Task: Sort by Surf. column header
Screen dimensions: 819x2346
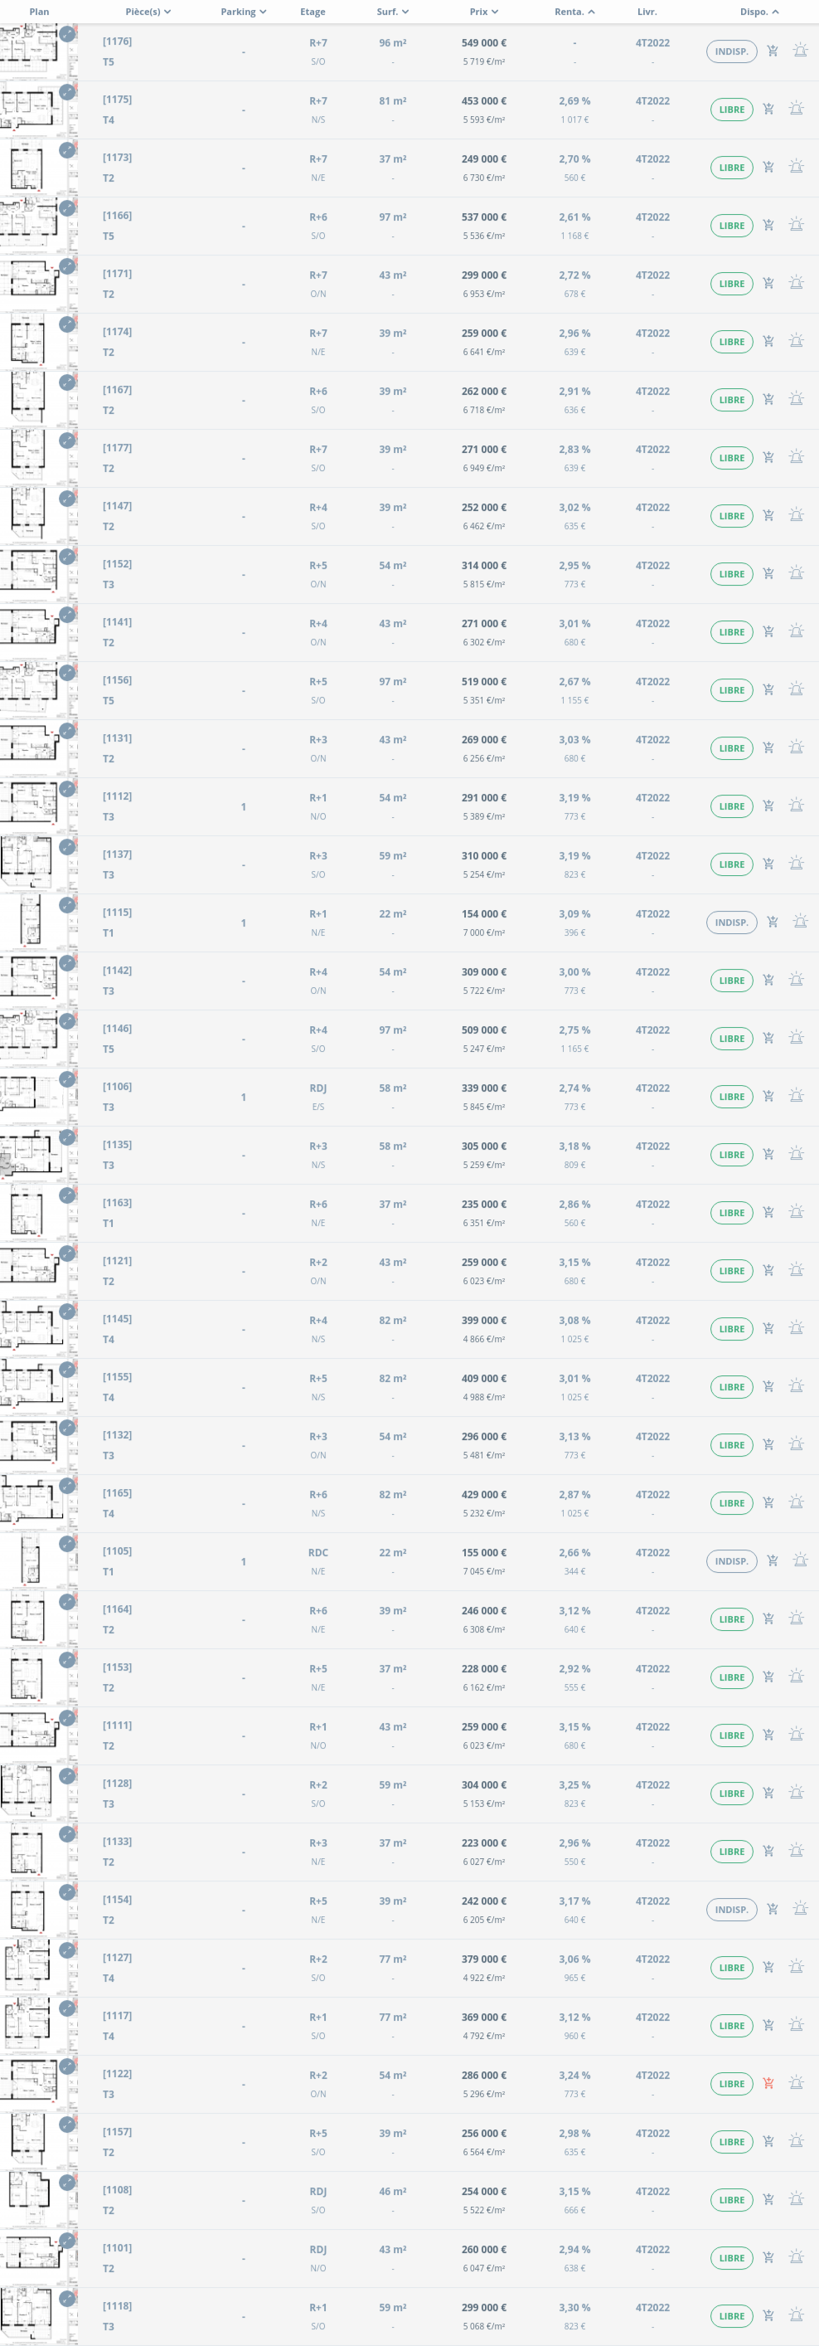Action: pyautogui.click(x=392, y=12)
